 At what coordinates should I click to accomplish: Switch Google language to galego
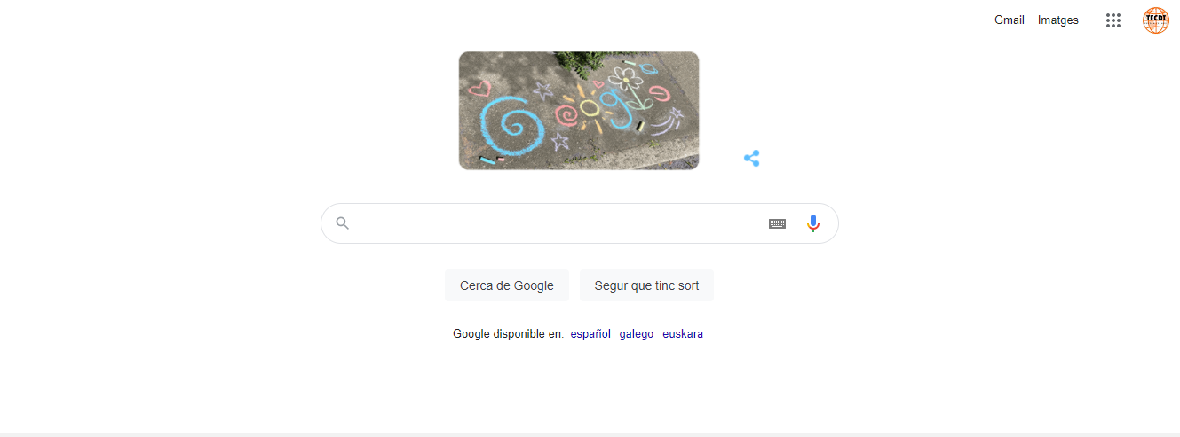[637, 334]
